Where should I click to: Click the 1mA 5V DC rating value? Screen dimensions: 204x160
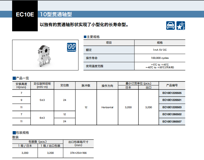pyautogui.click(x=160, y=50)
